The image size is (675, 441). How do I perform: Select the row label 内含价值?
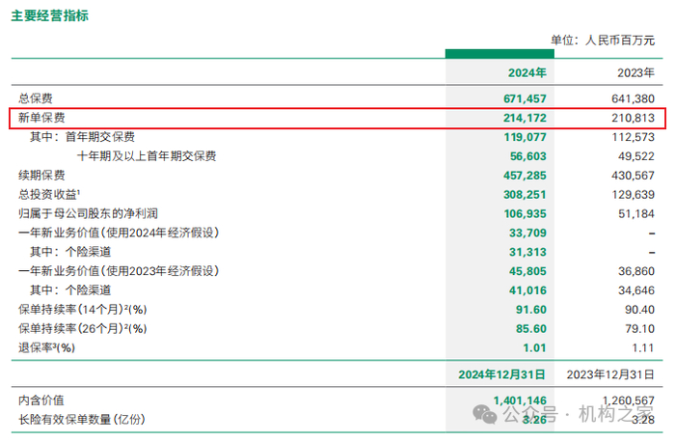(41, 400)
